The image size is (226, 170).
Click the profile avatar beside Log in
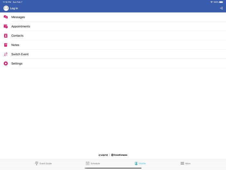[x=6, y=8]
